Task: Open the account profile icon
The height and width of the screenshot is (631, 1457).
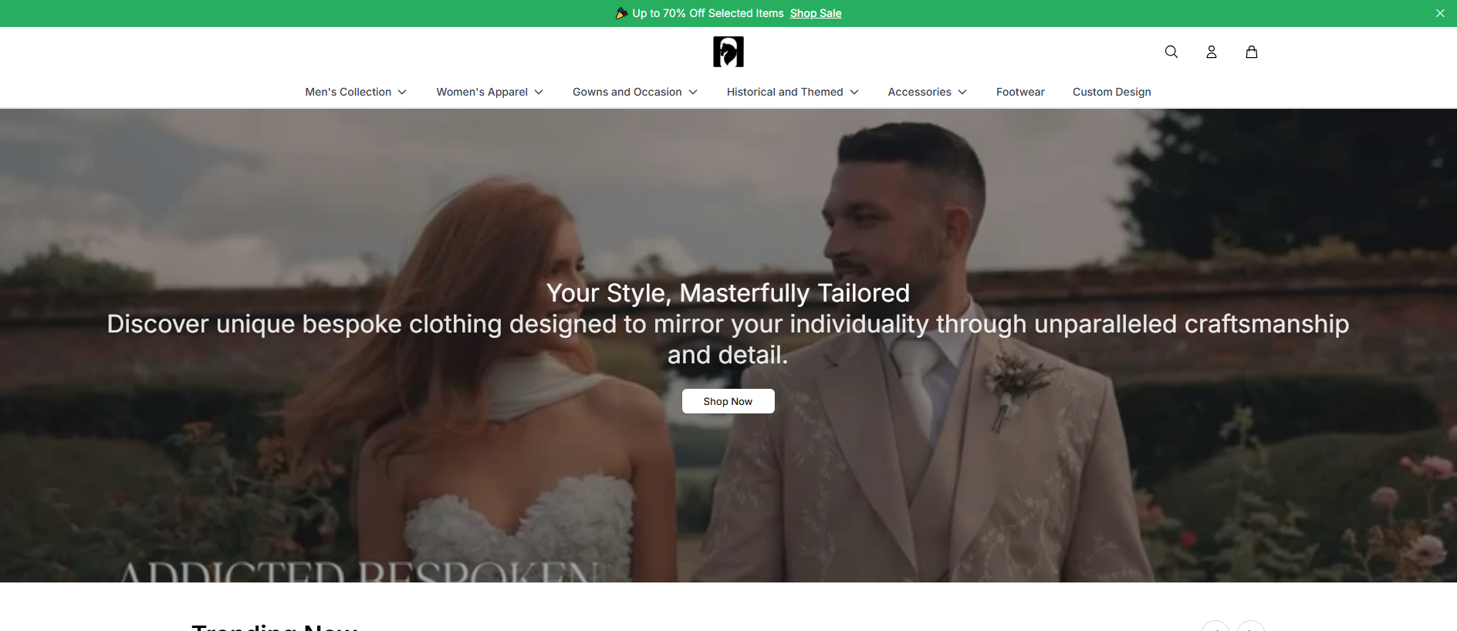Action: click(1212, 52)
